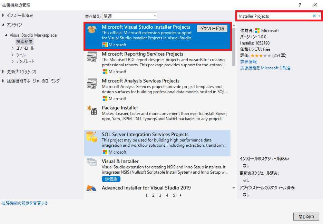This screenshot has width=323, height=224.
Task: Click the results list scrollbar thumb
Action: tap(234, 47)
